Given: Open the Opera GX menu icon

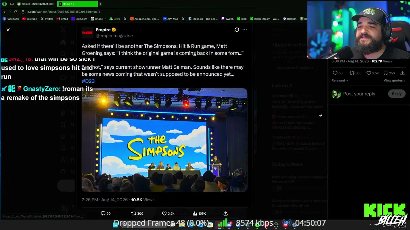Looking at the screenshot, I should pyautogui.click(x=4, y=4).
